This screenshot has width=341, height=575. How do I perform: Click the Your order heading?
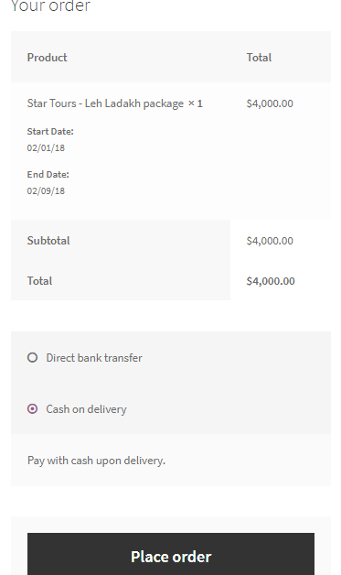[x=50, y=5]
